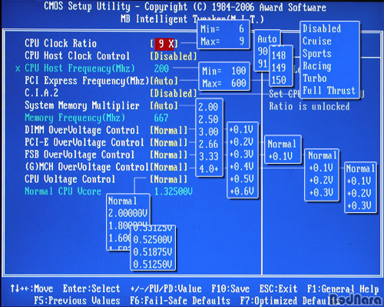Select 0.52500V in the CPU voltage list
Viewport: 384px width, 307px height.
153,239
